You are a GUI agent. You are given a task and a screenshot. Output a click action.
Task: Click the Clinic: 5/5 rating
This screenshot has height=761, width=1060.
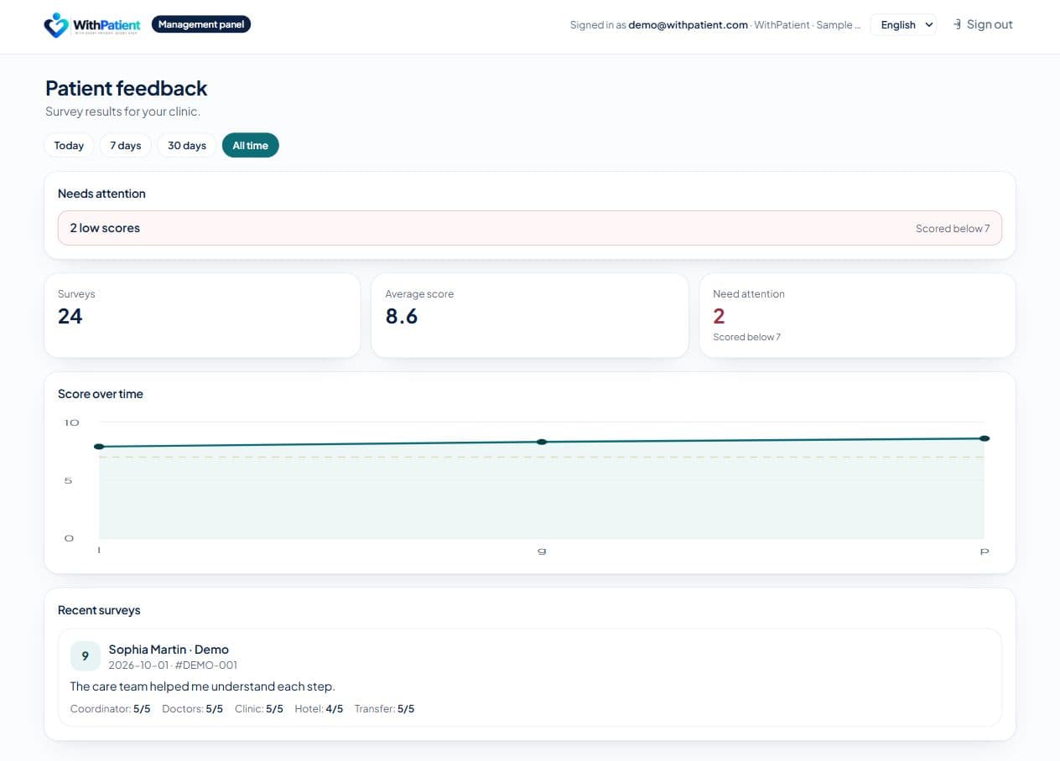[x=259, y=709]
